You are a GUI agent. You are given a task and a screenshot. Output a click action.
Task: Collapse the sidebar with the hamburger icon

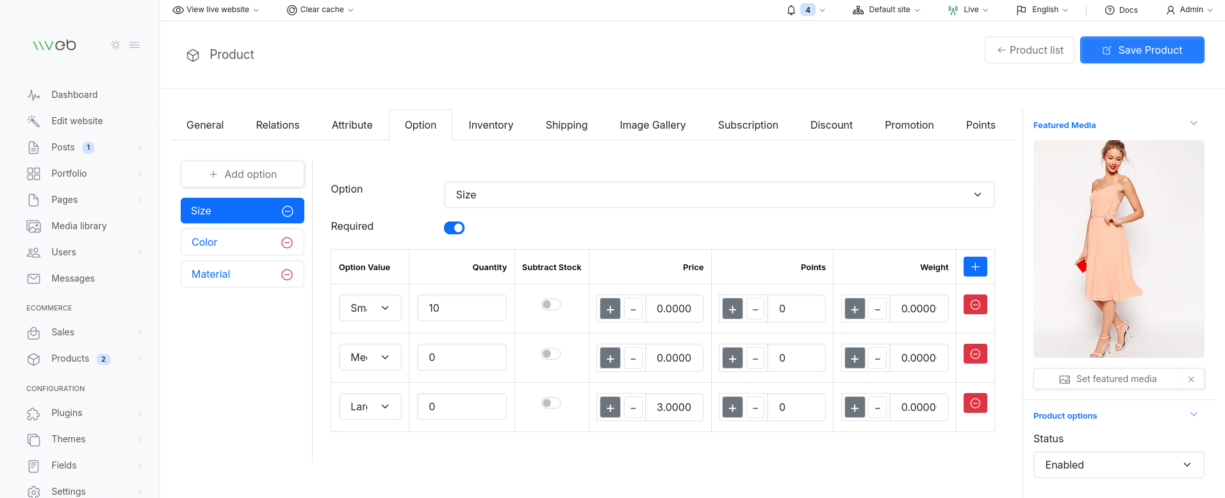pos(135,45)
